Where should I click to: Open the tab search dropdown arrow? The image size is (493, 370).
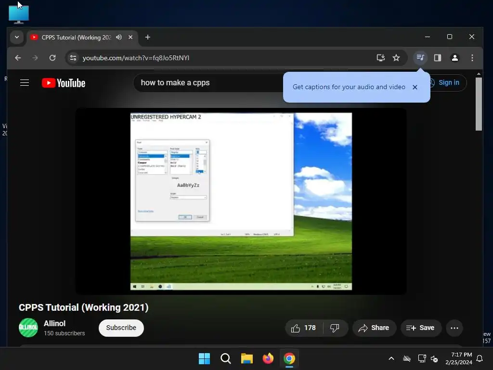coord(17,37)
